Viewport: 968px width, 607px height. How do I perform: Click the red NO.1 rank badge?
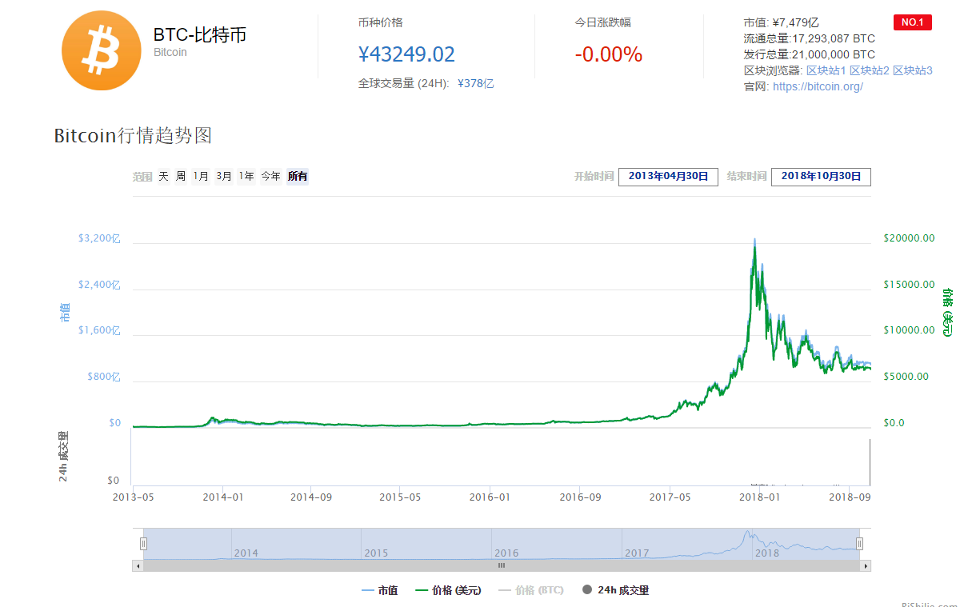click(x=912, y=22)
